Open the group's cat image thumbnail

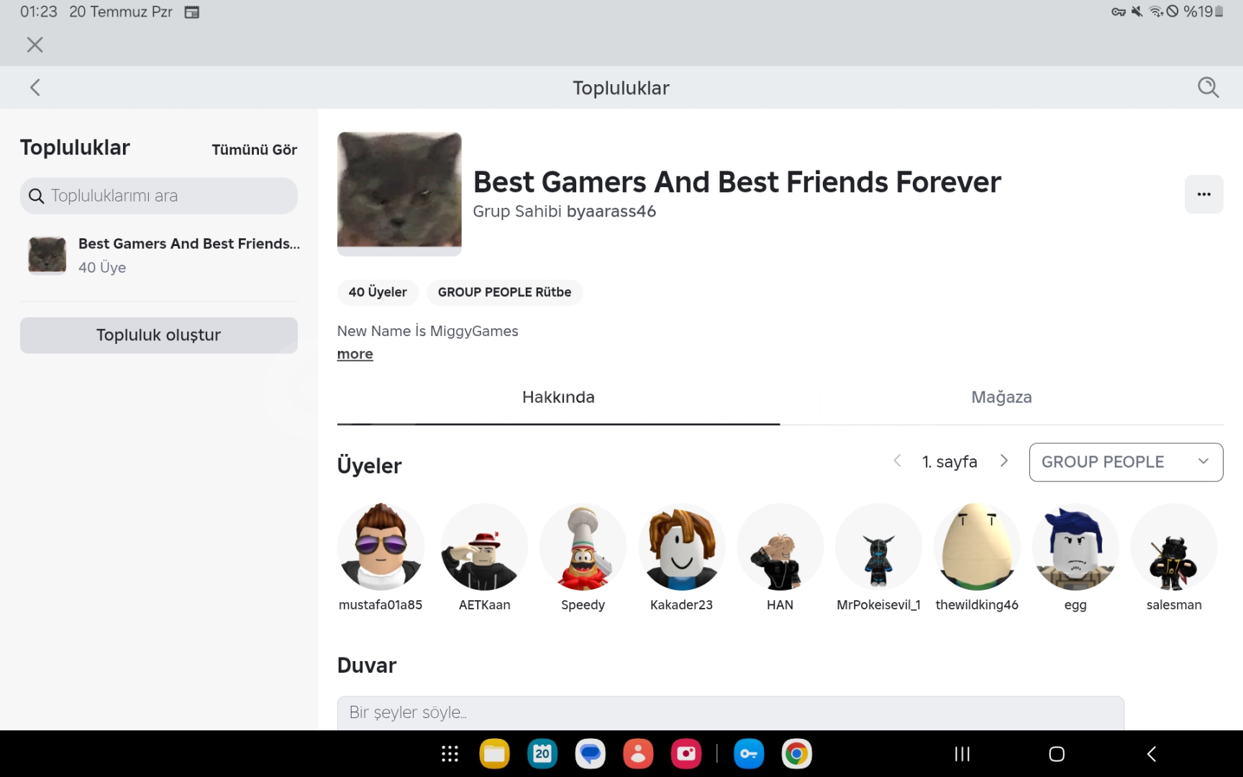click(x=399, y=194)
